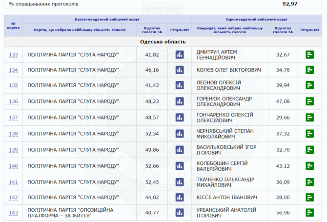This screenshot has width=327, height=222.
Task: Click candidate name Колєв Олег Вікторович
Action: coord(229,70)
